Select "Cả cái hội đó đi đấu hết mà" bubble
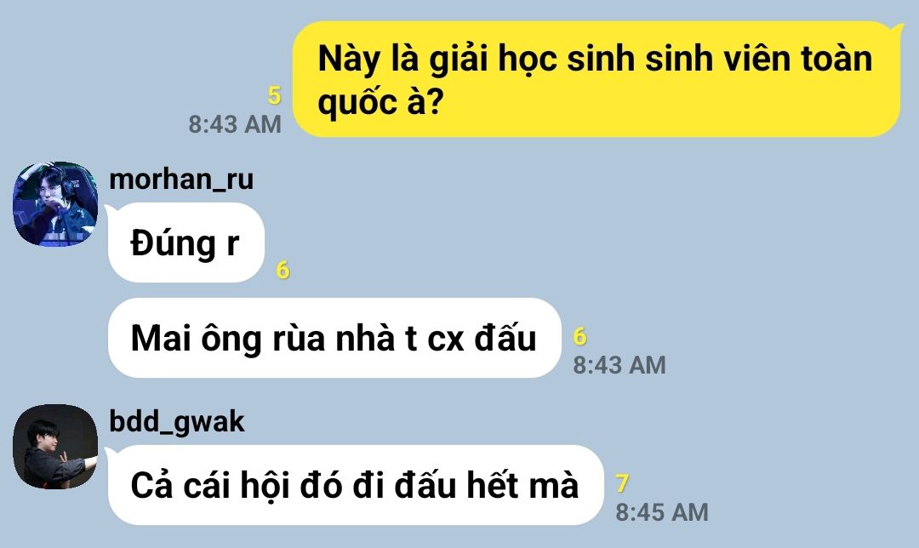Image resolution: width=919 pixels, height=548 pixels. (x=356, y=485)
